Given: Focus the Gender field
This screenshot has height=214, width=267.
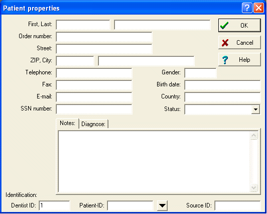Looking at the screenshot, I should tap(200, 73).
